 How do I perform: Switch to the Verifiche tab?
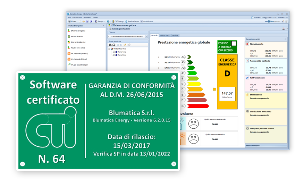(x=175, y=35)
